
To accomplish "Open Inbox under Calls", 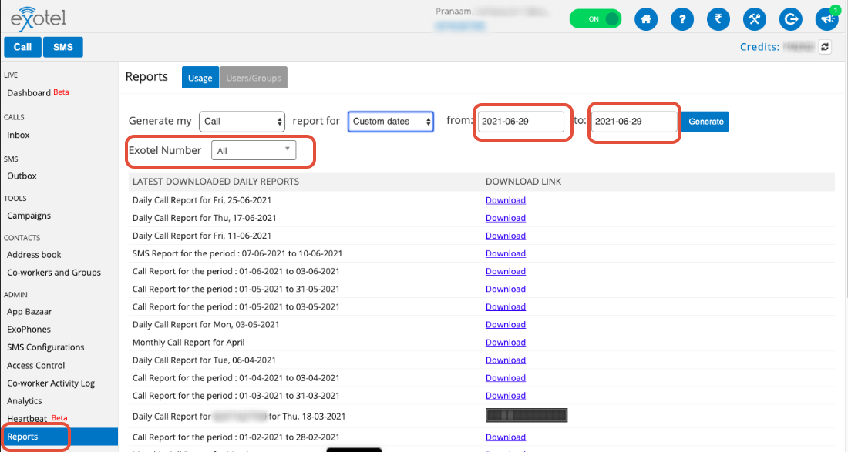I will tap(19, 135).
